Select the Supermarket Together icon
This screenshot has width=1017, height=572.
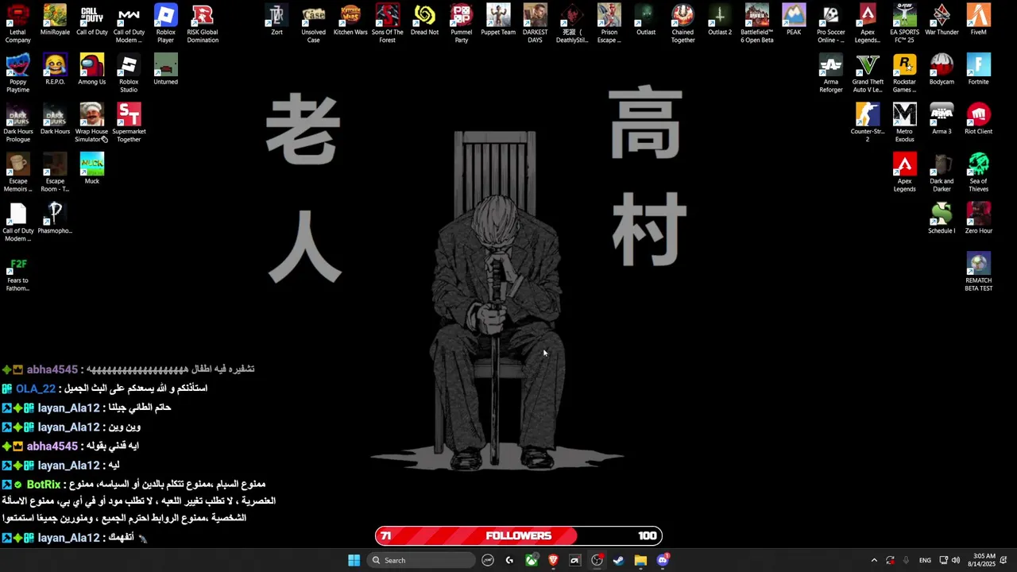pos(129,123)
